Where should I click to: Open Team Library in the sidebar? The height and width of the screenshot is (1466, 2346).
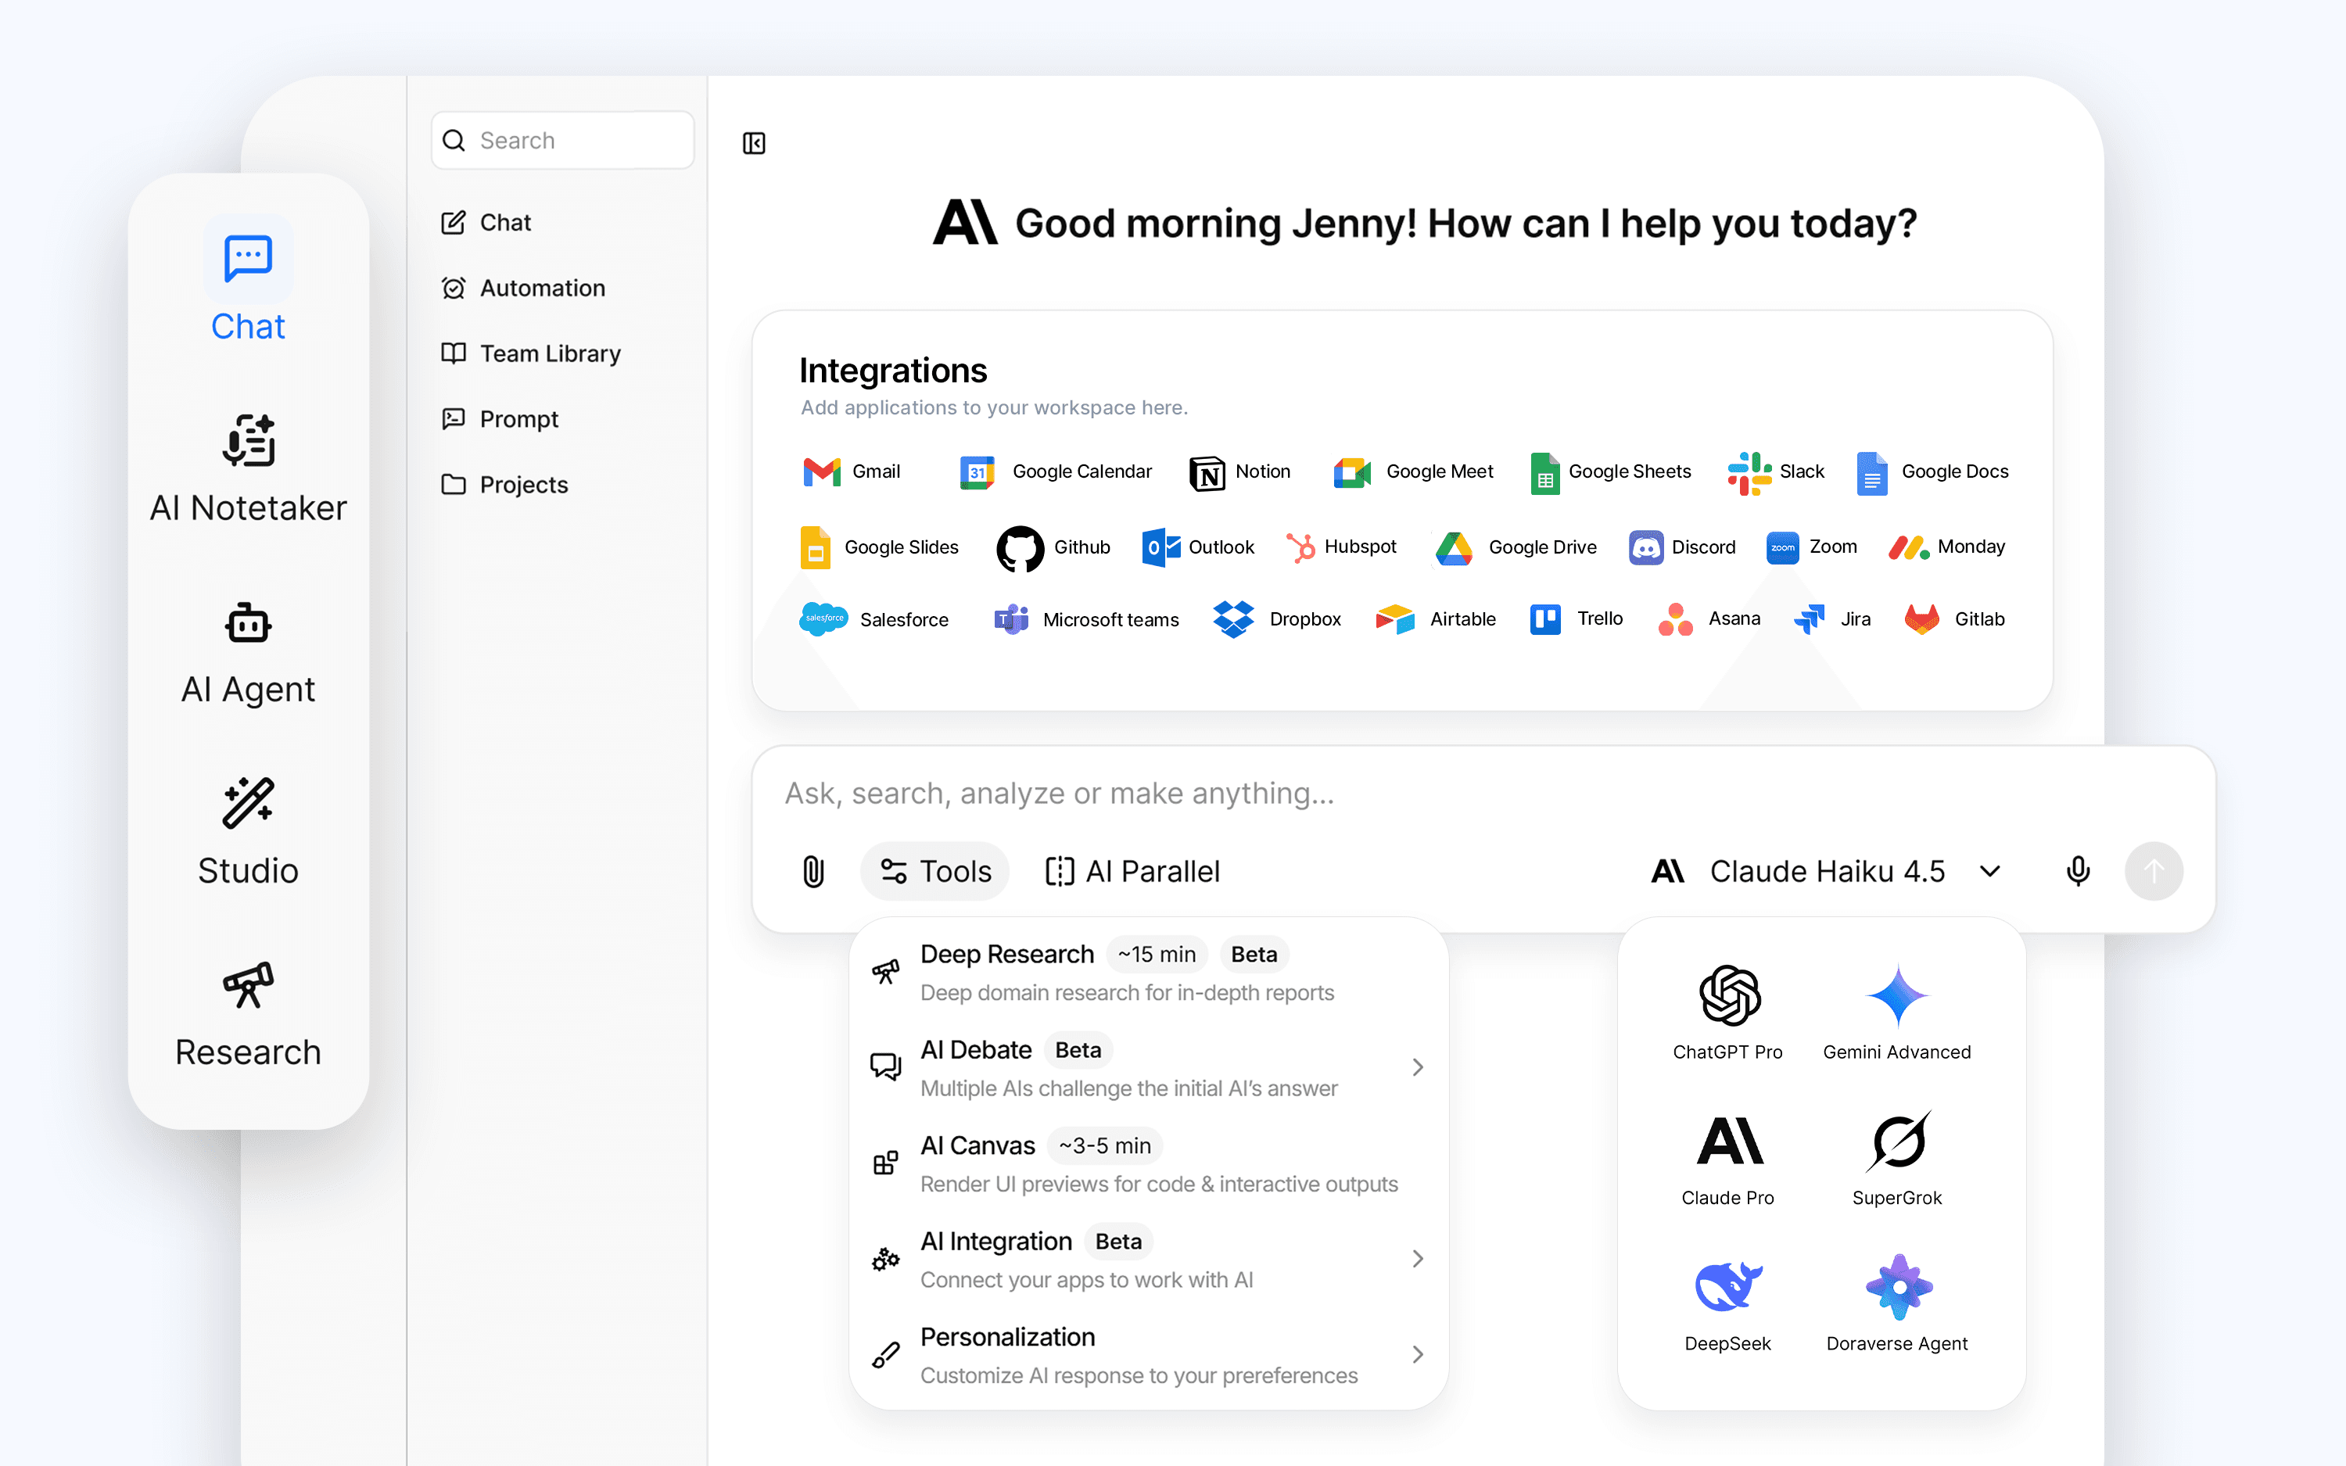pos(549,353)
